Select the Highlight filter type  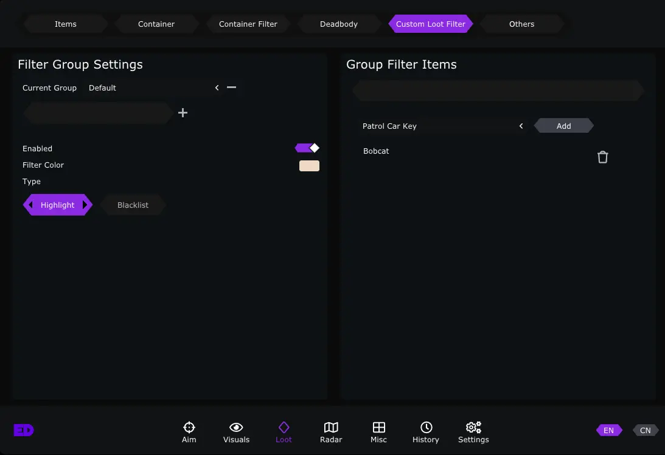pos(58,205)
